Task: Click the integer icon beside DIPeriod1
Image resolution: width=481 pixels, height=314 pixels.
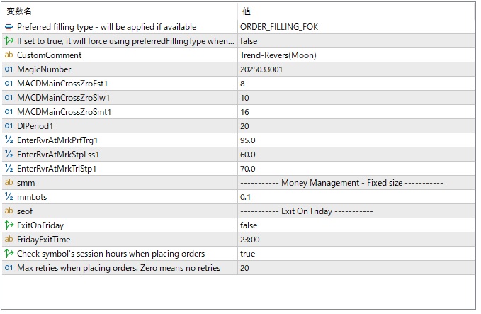Action: click(9, 126)
